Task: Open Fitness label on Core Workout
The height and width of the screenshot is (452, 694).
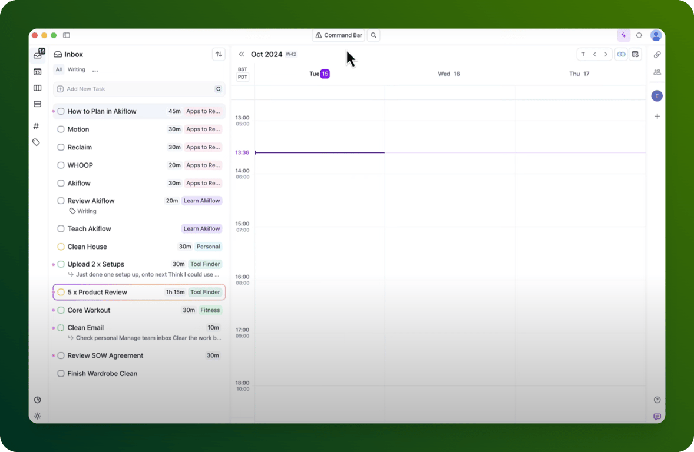Action: tap(210, 310)
